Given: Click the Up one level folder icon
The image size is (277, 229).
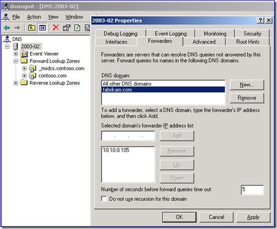Looking at the screenshot, I should click(x=31, y=28).
